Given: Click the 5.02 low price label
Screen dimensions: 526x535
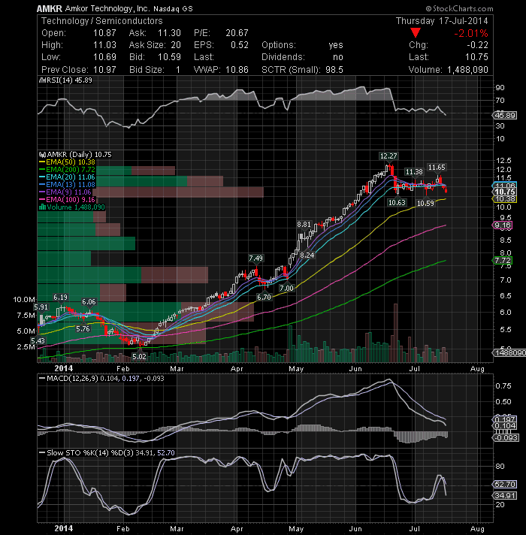Looking at the screenshot, I should (139, 357).
